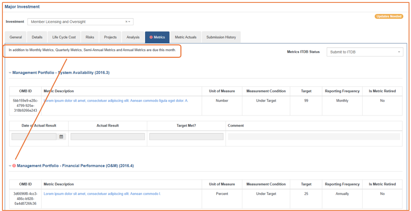Click the Management Portfolio - Financial Performance heading

75,166
